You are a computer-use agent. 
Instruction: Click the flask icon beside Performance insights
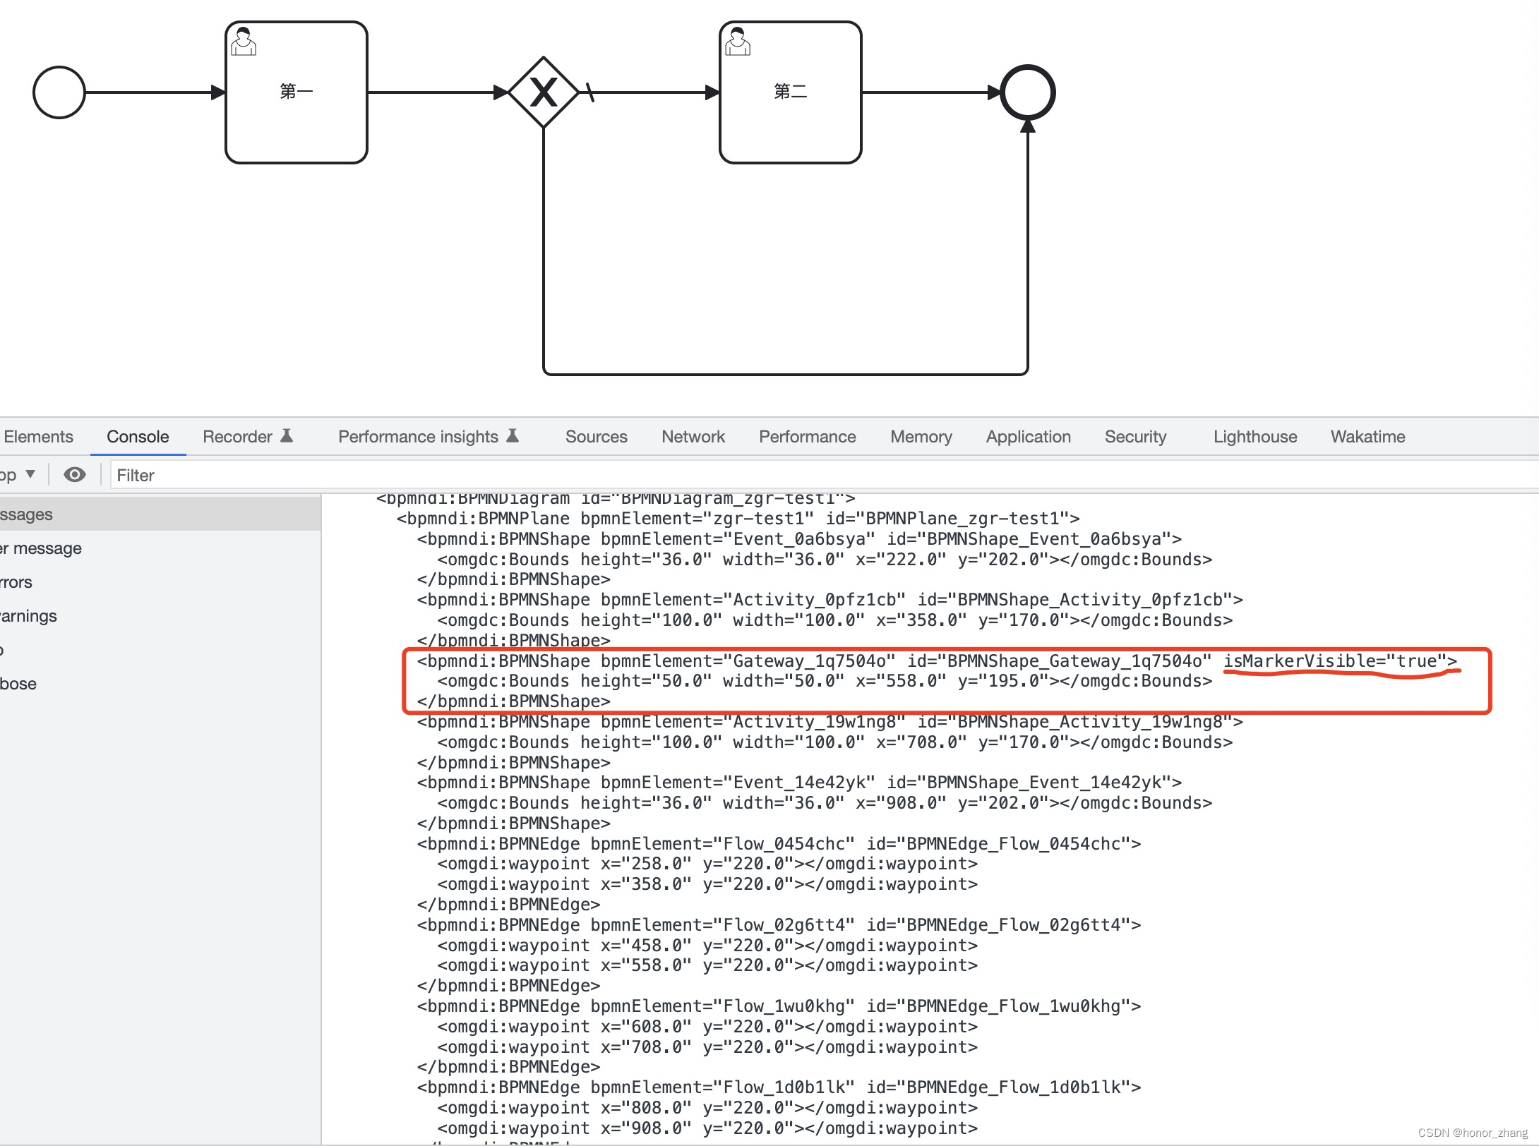(513, 435)
